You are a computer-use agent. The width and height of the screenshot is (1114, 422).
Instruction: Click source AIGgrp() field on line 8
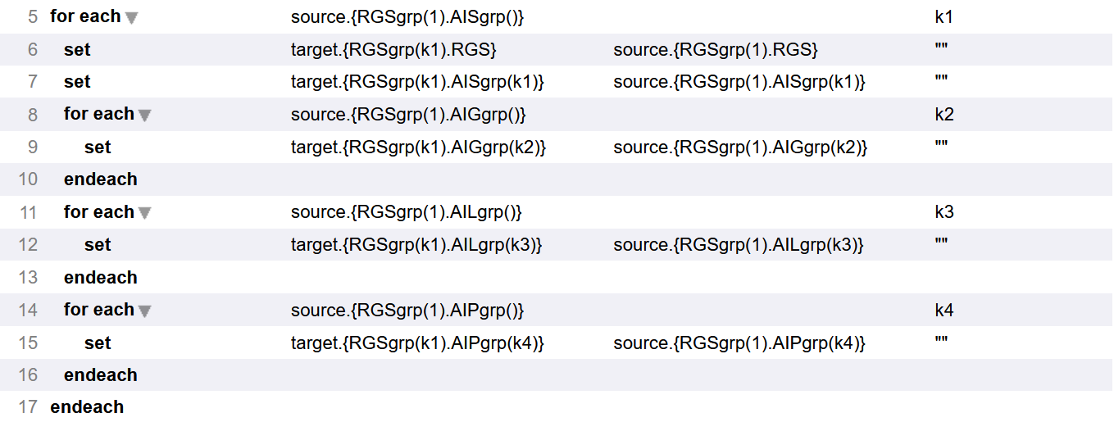[x=408, y=115]
